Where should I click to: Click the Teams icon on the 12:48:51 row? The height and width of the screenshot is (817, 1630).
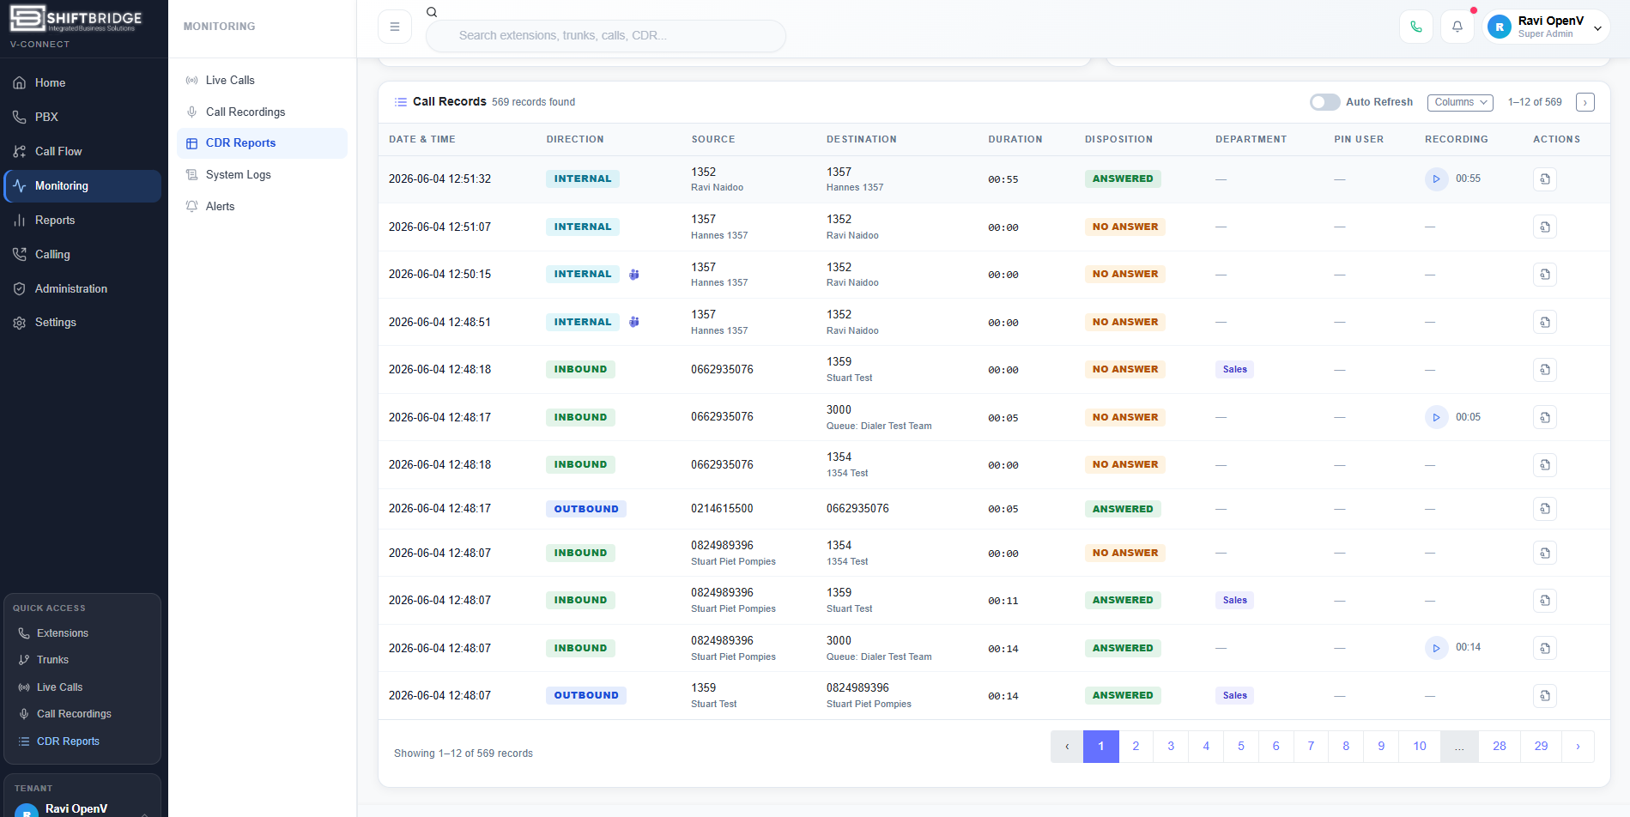click(x=634, y=322)
